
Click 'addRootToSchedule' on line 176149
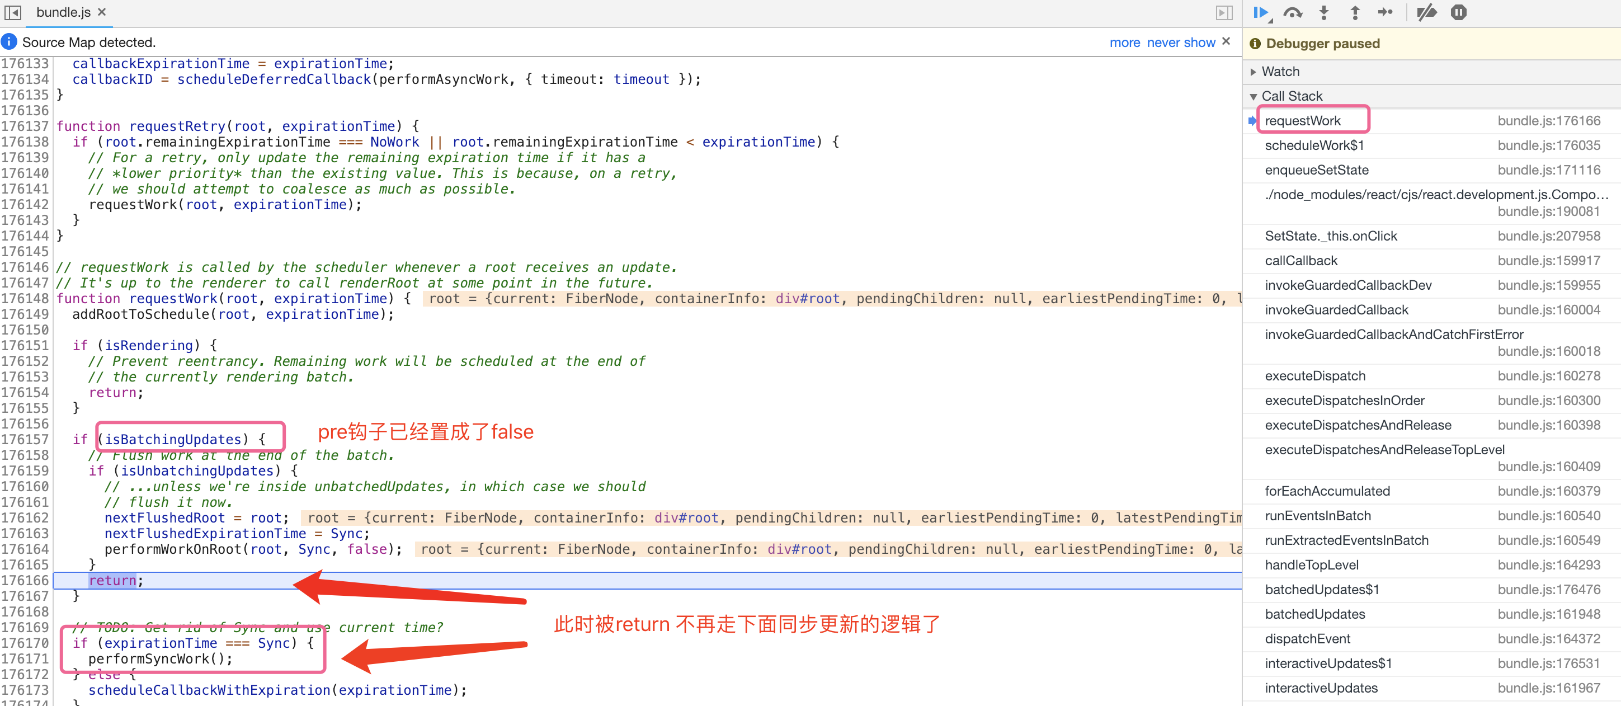[x=141, y=314]
